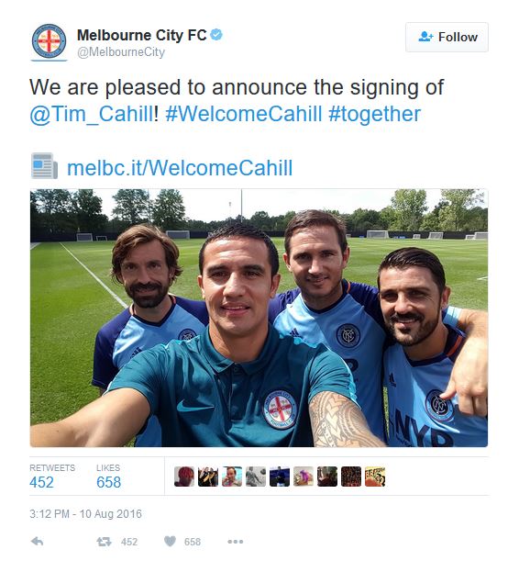519x561 pixels.
Task: Like the tweet with the heart icon
Action: 170,542
